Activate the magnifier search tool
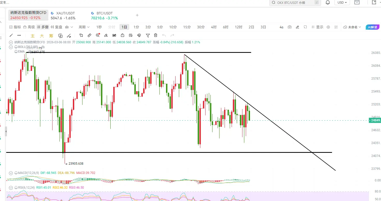381x201 pixels. (98, 35)
